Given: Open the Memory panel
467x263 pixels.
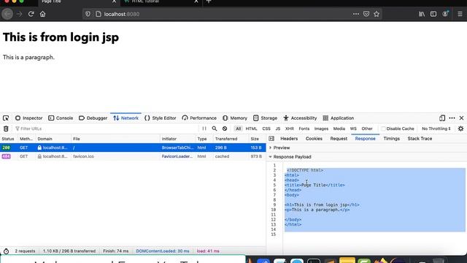Looking at the screenshot, I should pos(235,118).
